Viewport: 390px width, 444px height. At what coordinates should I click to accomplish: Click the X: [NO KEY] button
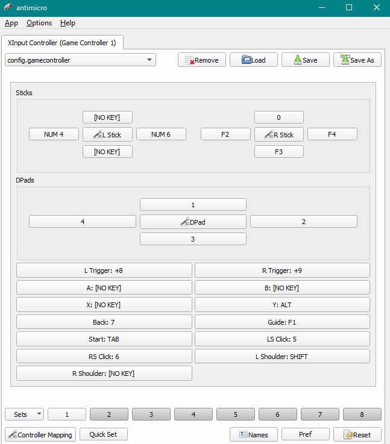tap(104, 305)
